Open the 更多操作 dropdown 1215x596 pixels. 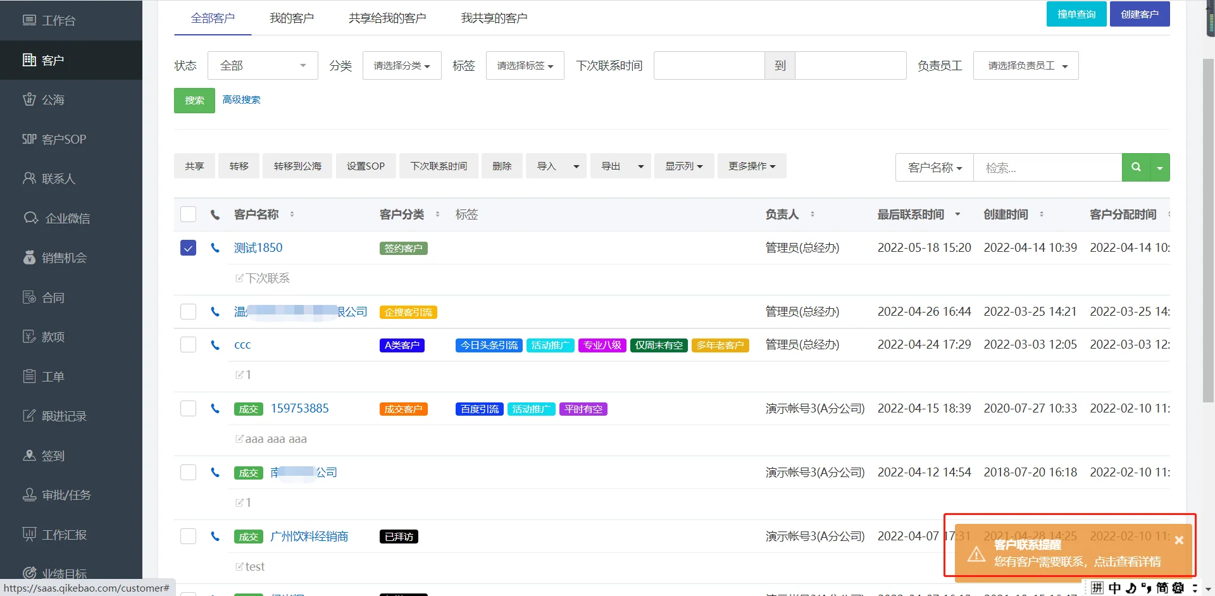(x=752, y=166)
